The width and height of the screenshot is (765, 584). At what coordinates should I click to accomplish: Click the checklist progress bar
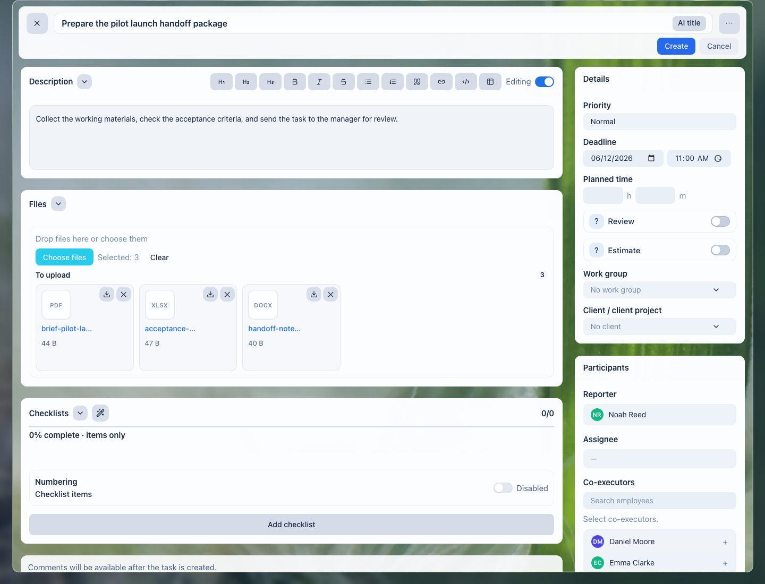coord(291,426)
